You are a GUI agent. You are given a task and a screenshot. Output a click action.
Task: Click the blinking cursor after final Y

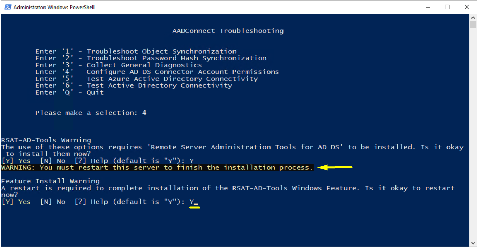[x=196, y=204]
